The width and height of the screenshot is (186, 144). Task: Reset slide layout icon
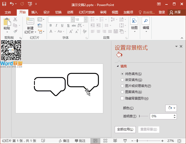point(40,25)
